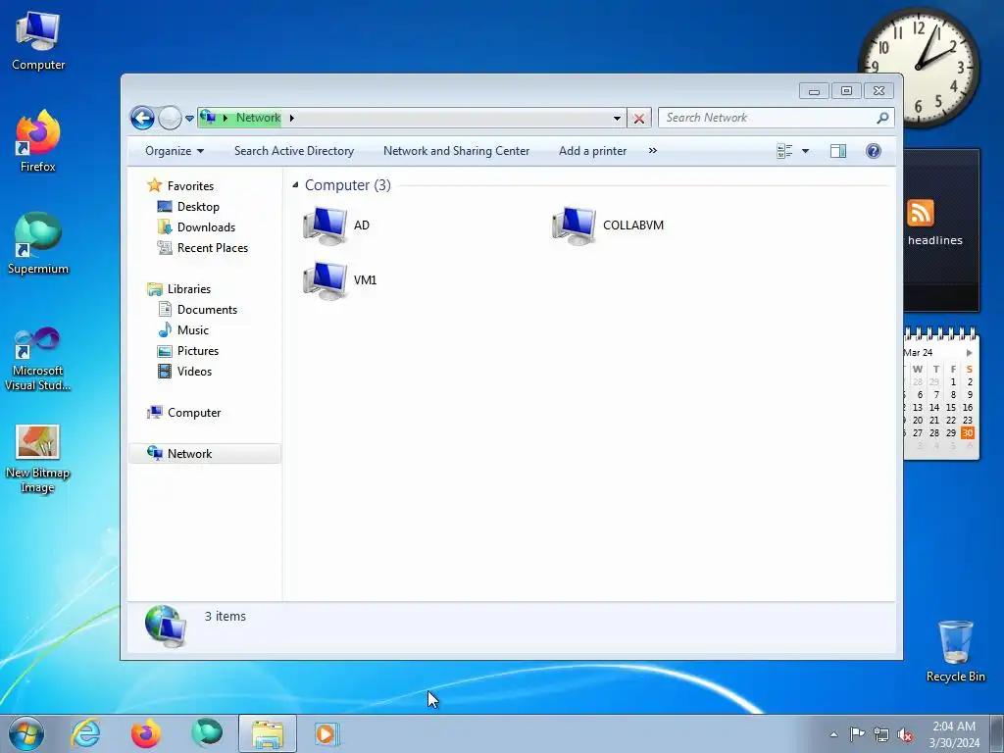Viewport: 1004px width, 753px height.
Task: Click the Change your view icon
Action: (x=784, y=151)
